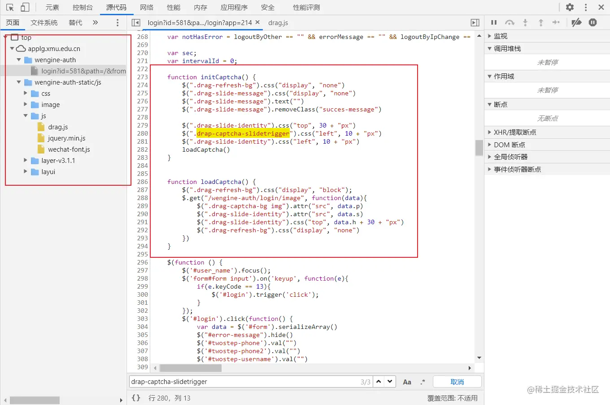Step over next function call

pyautogui.click(x=510, y=22)
